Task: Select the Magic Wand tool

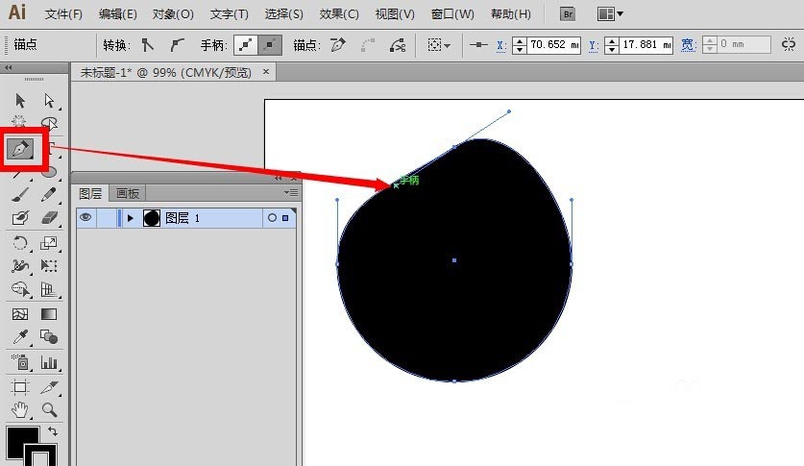Action: [19, 121]
